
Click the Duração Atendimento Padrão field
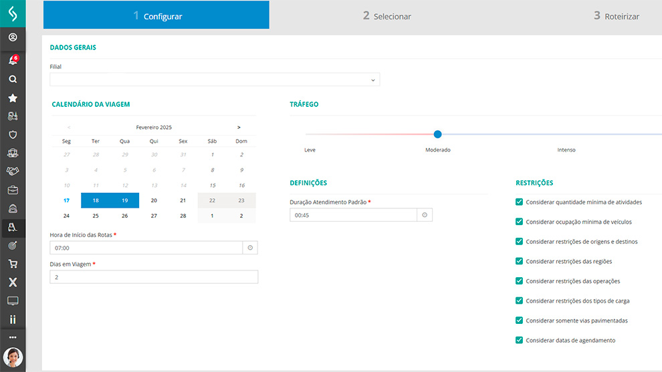coord(353,214)
